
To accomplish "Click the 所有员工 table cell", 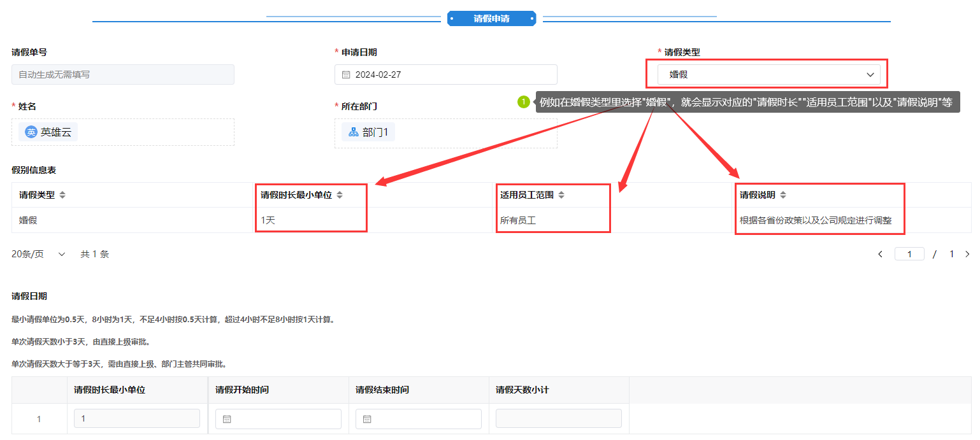I will tap(612, 220).
